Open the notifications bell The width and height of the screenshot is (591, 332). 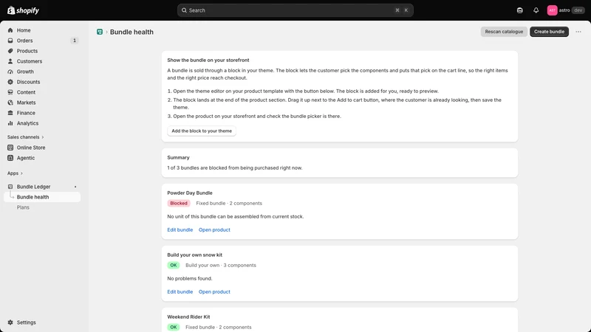tap(536, 10)
